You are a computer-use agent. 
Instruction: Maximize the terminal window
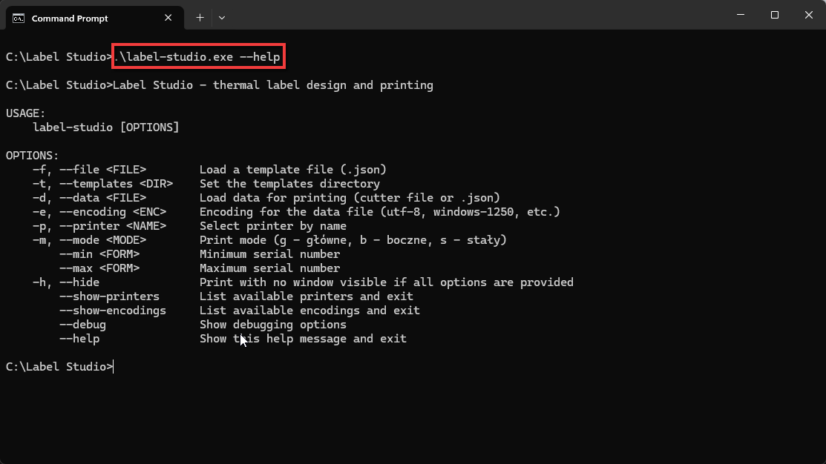point(774,15)
